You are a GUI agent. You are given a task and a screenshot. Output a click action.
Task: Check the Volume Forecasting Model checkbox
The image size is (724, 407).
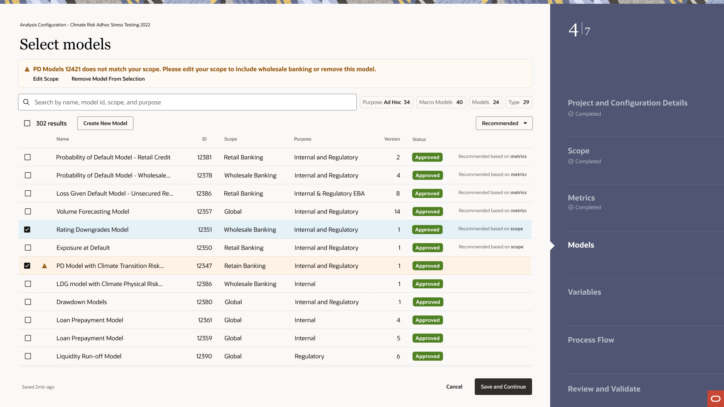(28, 211)
